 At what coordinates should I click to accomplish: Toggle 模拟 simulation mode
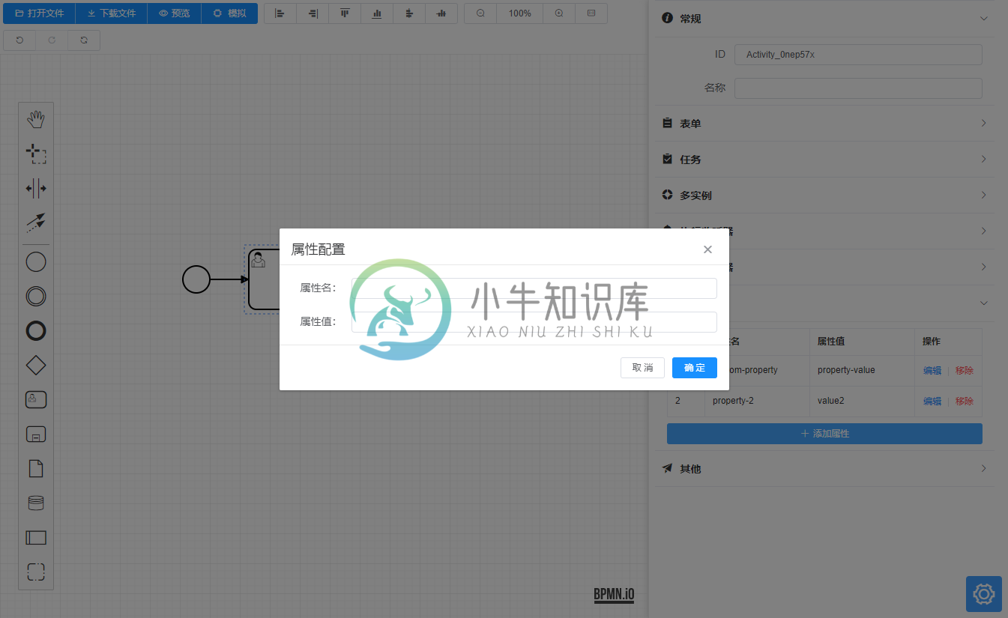tap(229, 13)
